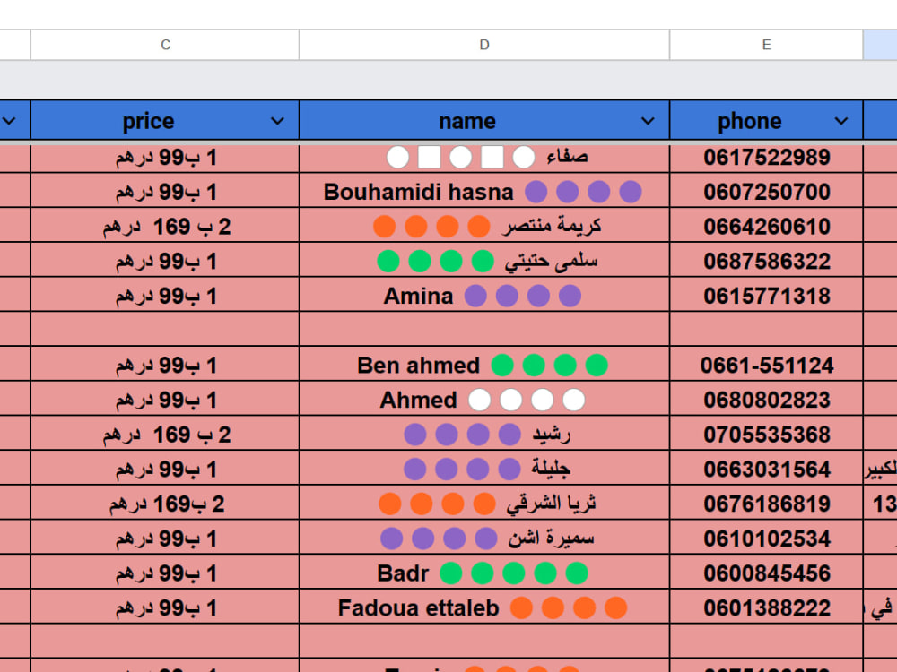Select phone cell 0610102534
The image size is (897, 672).
[767, 538]
